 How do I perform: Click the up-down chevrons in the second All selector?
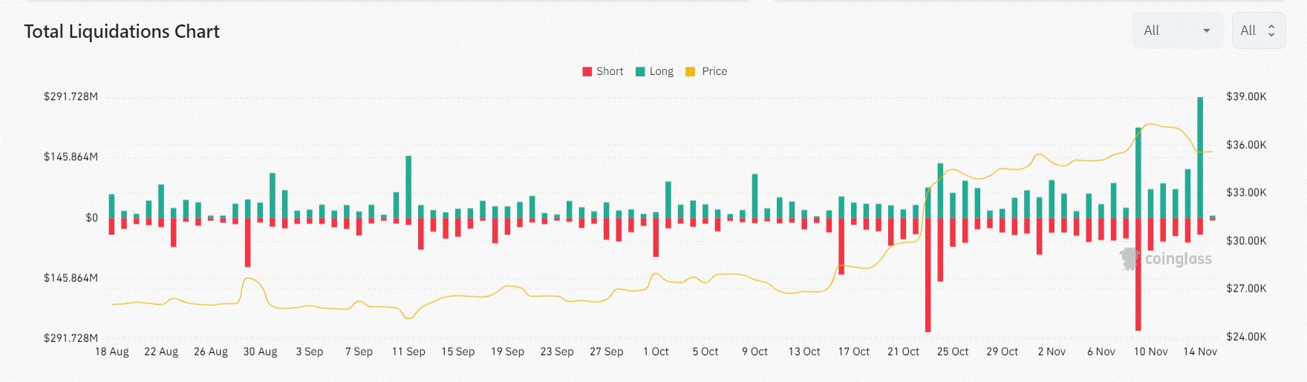tap(1271, 30)
